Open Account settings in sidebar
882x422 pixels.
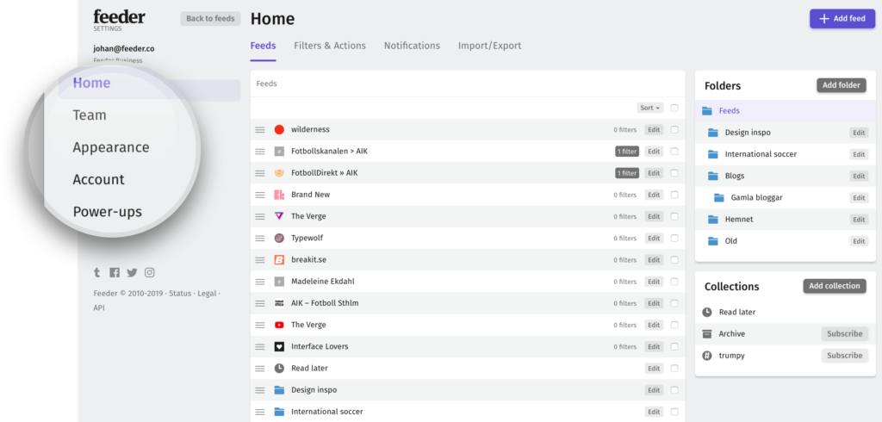(98, 179)
